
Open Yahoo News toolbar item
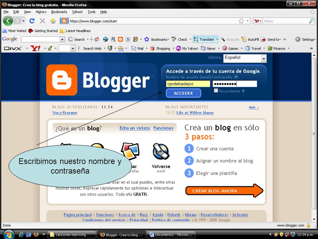(x=208, y=48)
